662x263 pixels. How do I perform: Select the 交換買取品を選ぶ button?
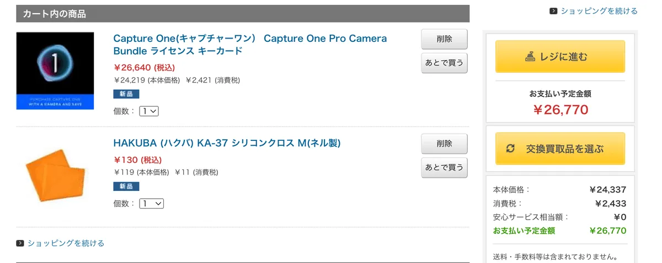click(x=560, y=149)
